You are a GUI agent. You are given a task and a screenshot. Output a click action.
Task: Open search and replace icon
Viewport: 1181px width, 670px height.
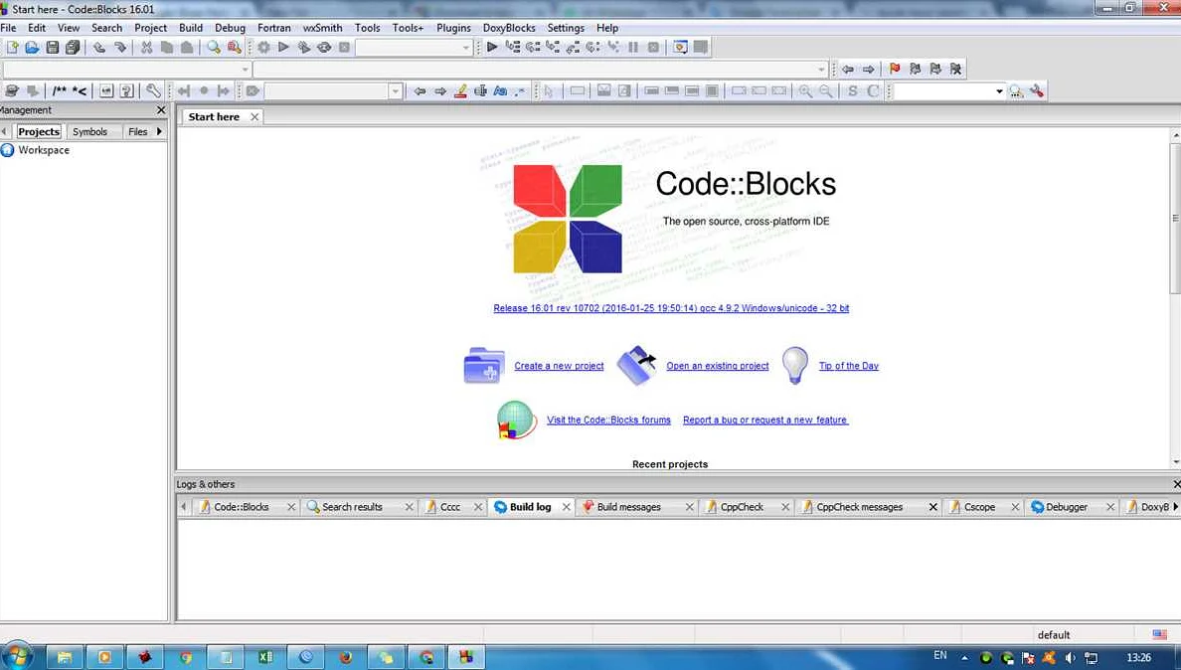coord(235,47)
